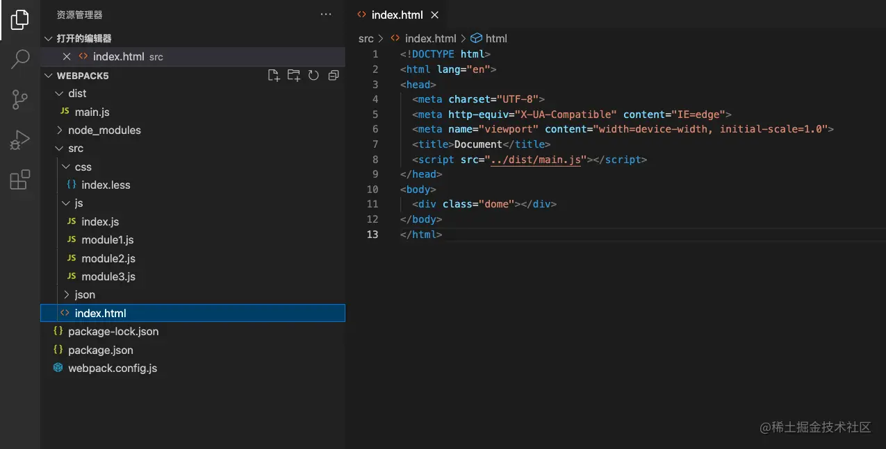Image resolution: width=886 pixels, height=449 pixels.
Task: Open module1.js file
Action: pyautogui.click(x=192, y=240)
